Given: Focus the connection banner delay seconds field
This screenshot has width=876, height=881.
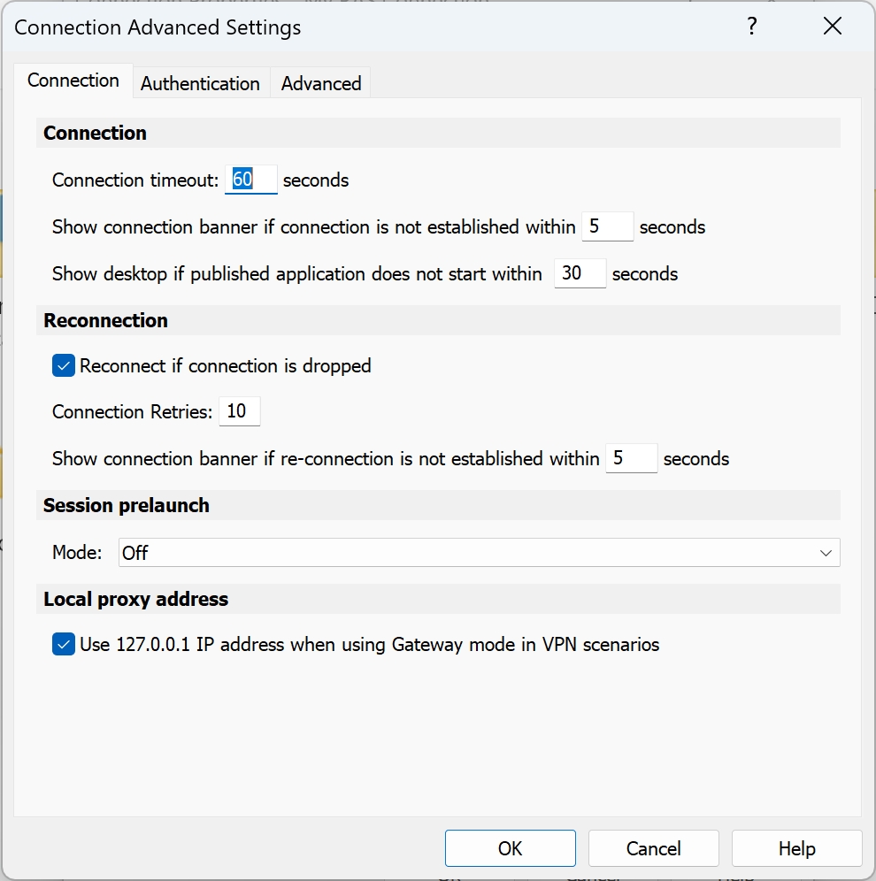Looking at the screenshot, I should click(x=607, y=226).
